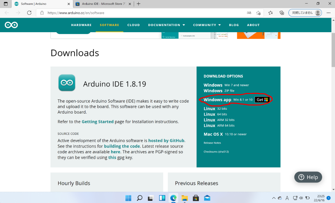Add this page to favorites star icon
This screenshot has width=335, height=203.
pyautogui.click(x=258, y=13)
